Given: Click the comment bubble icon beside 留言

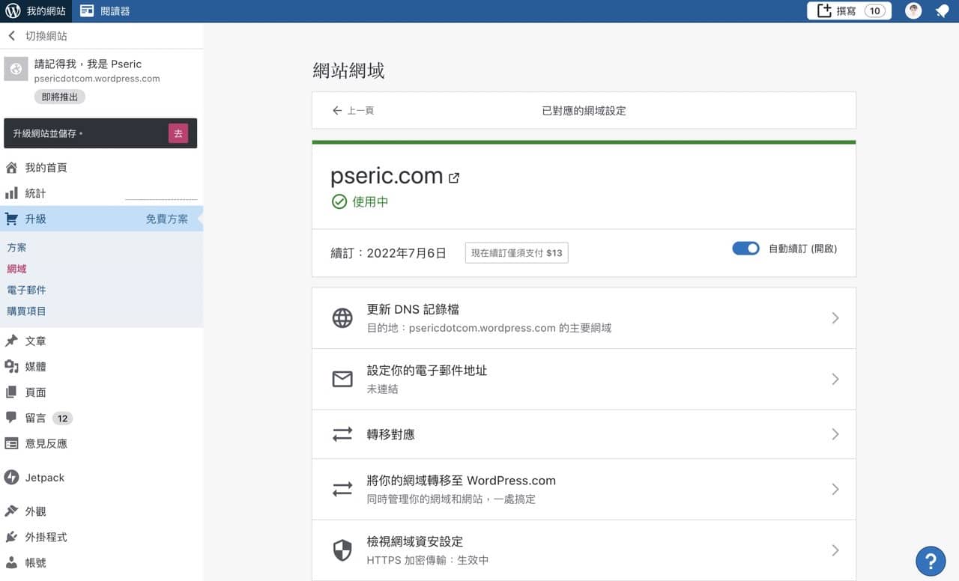Looking at the screenshot, I should point(11,417).
